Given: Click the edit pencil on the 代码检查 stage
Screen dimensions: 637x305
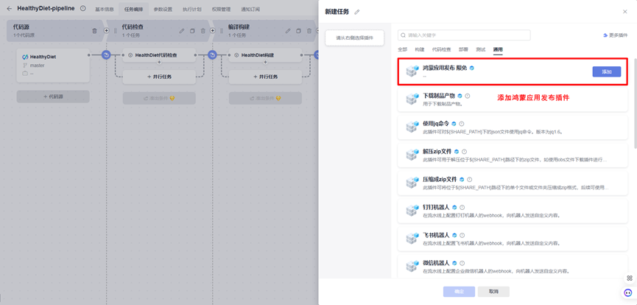Looking at the screenshot, I should (182, 31).
